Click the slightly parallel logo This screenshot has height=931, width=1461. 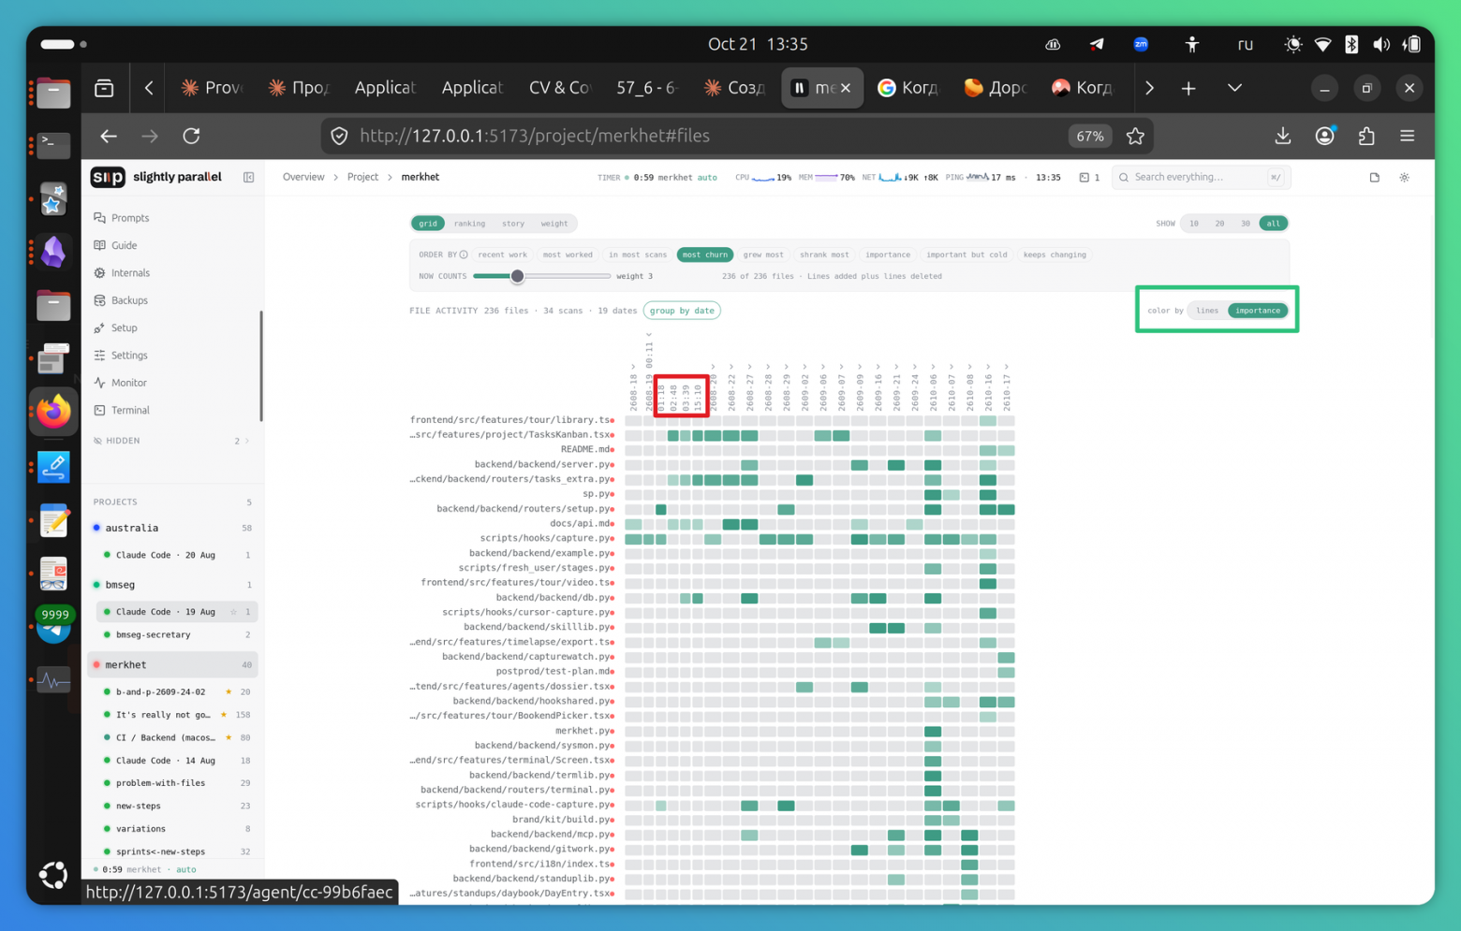click(108, 177)
